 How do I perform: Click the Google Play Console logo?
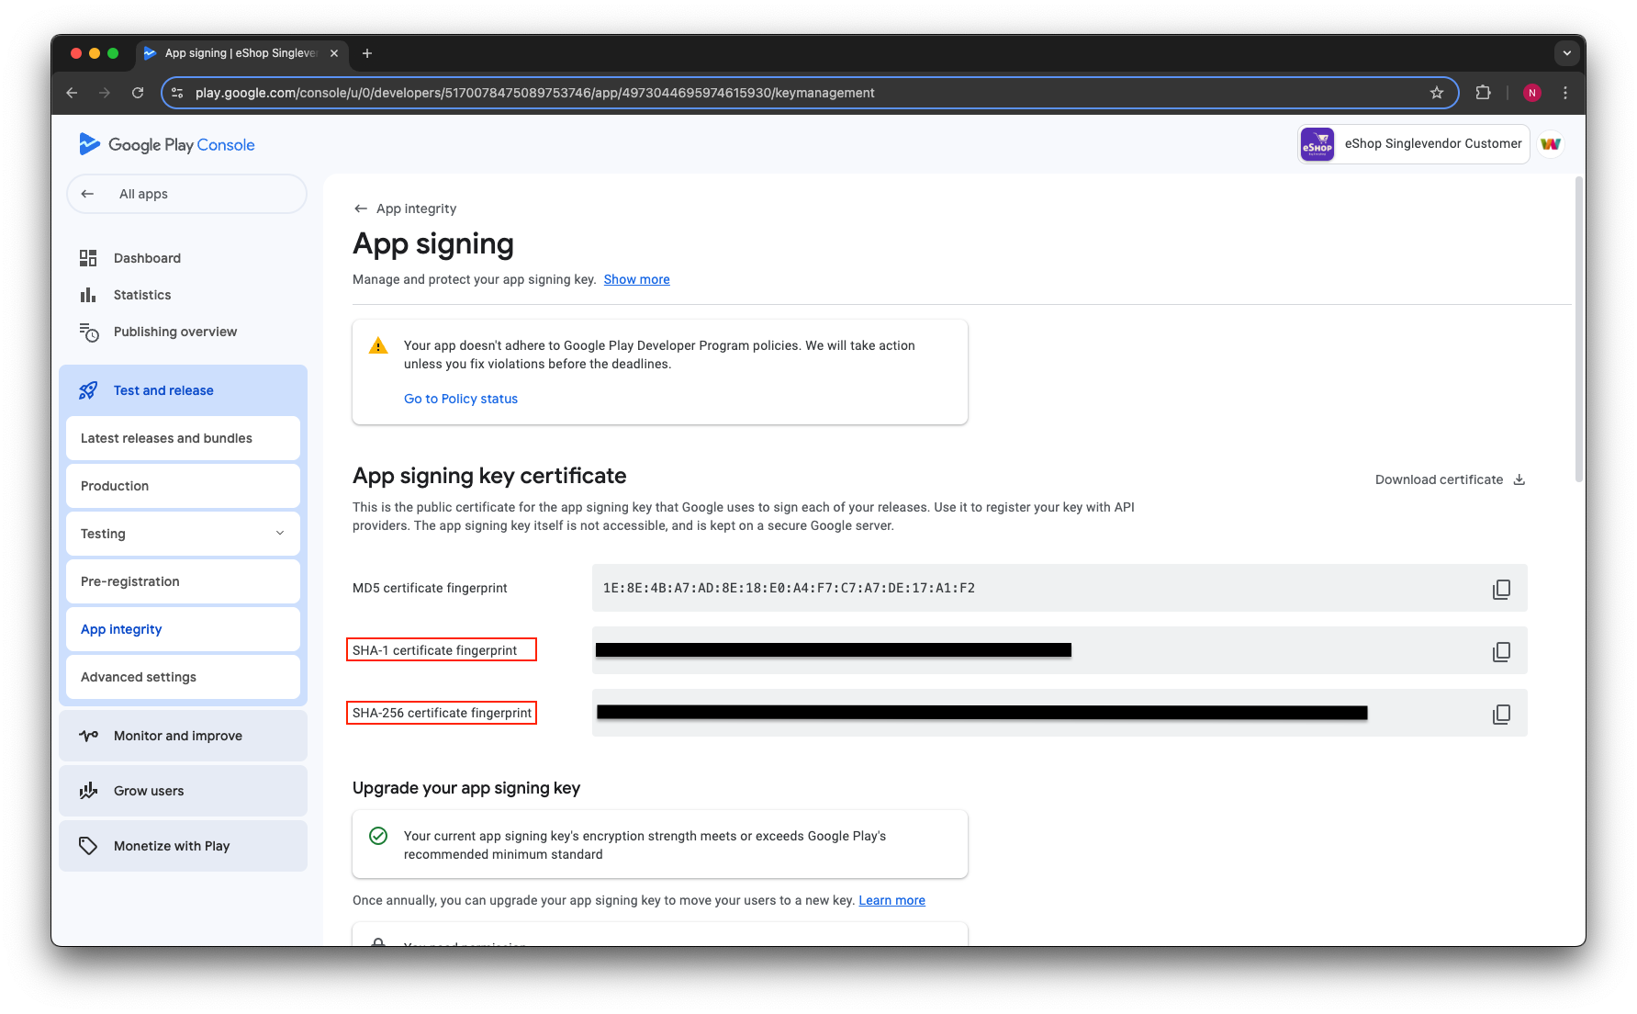click(167, 144)
